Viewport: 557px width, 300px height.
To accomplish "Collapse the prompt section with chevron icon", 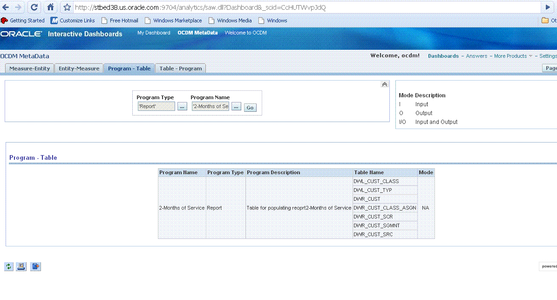I will tap(384, 84).
